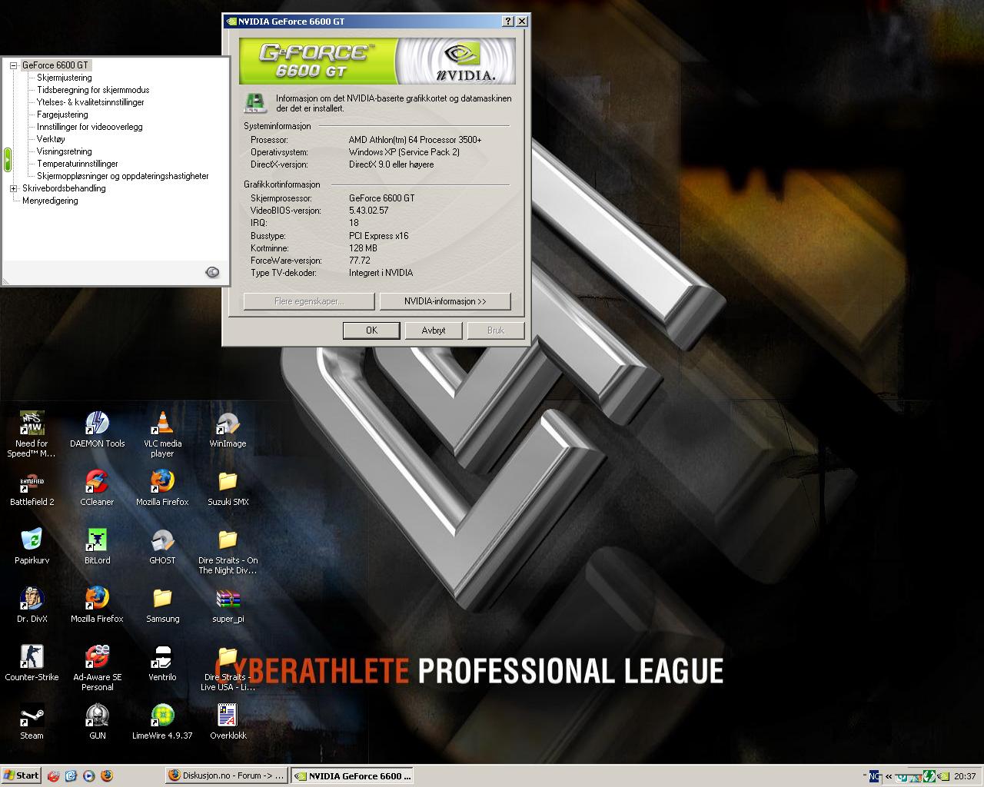The image size is (984, 787).
Task: Open Dire Straits - On The Night folder
Action: (x=228, y=550)
